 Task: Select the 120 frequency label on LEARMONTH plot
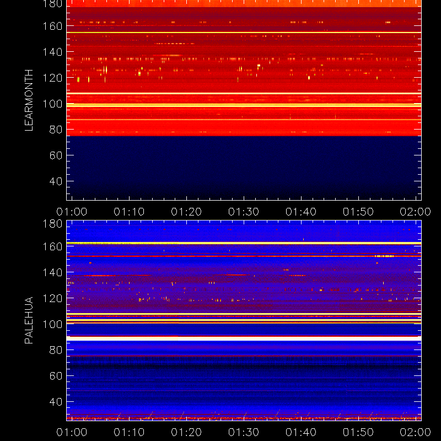52,78
